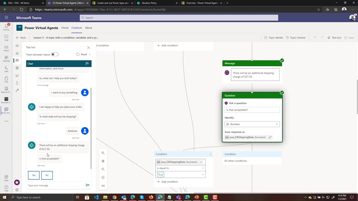Click the Type your message field
The height and width of the screenshot is (201, 358).
click(x=56, y=185)
